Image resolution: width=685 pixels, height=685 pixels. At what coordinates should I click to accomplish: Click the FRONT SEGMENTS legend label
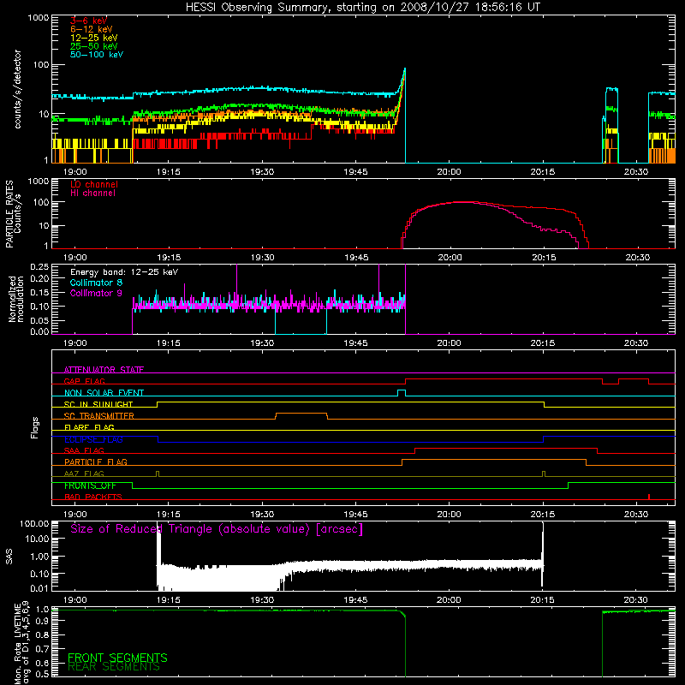point(117,658)
